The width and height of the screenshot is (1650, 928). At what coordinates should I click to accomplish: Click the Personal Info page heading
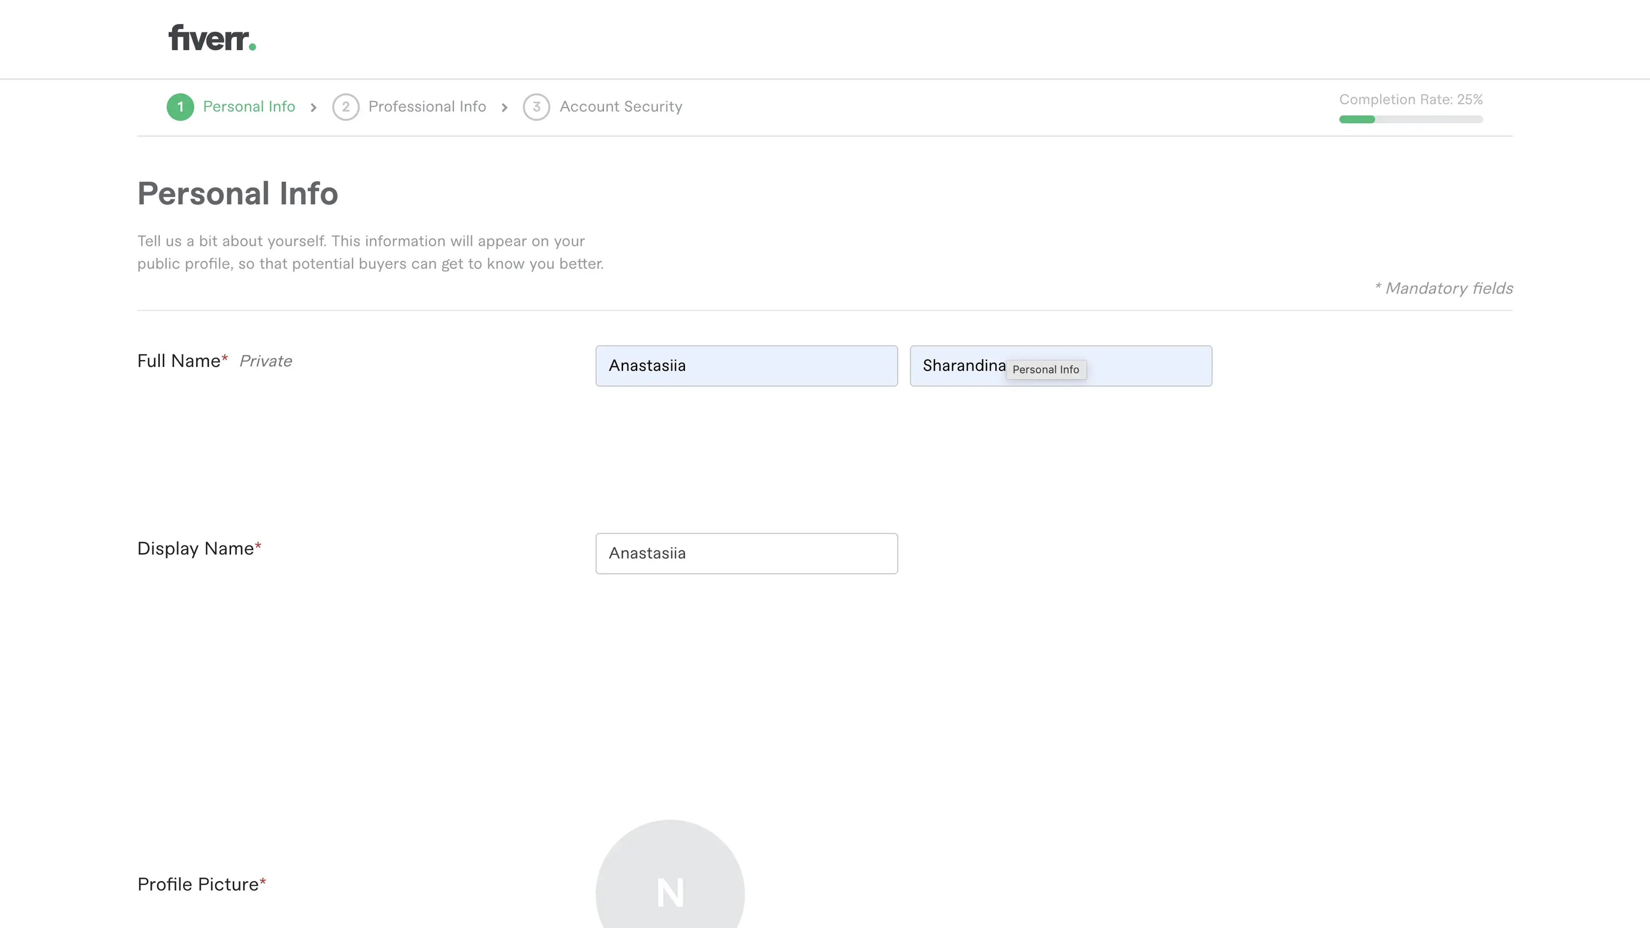pyautogui.click(x=238, y=193)
